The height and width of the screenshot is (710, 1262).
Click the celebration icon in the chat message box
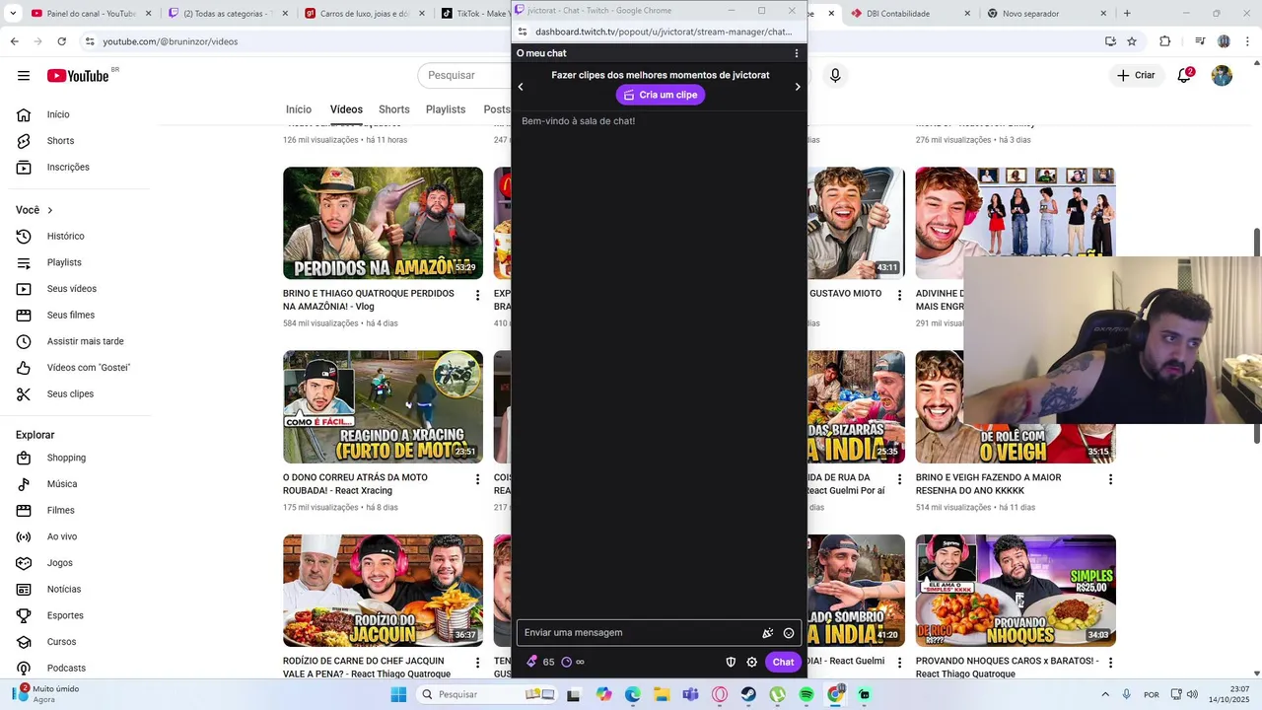click(768, 633)
